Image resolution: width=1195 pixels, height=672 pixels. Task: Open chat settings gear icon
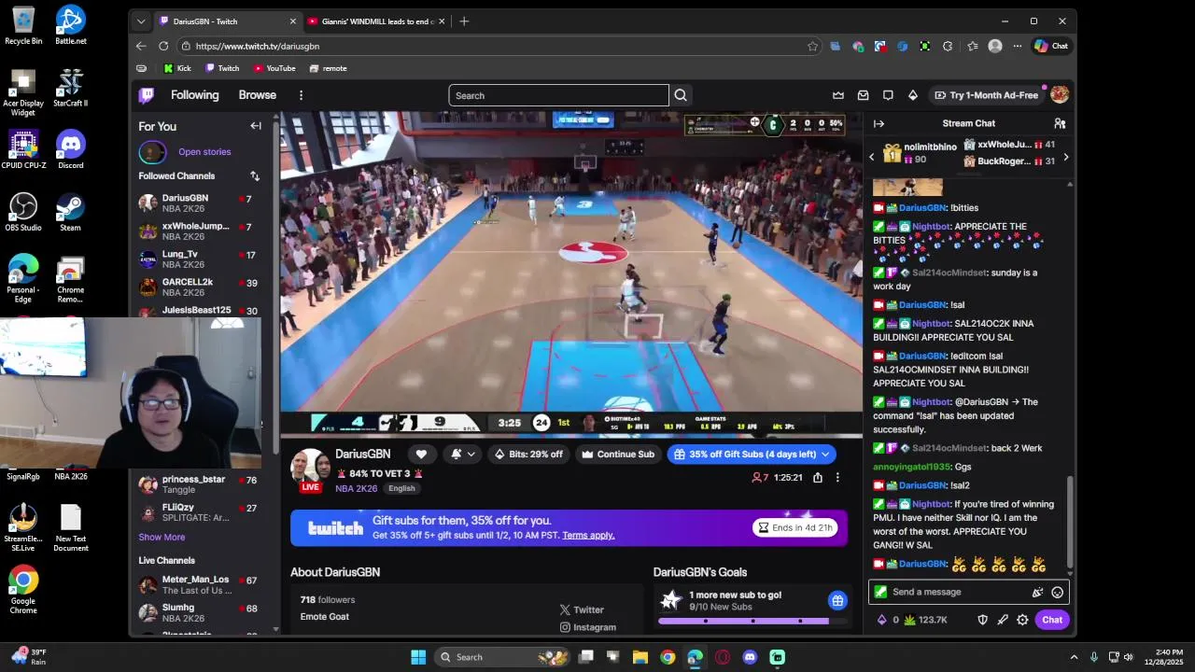[1022, 620]
